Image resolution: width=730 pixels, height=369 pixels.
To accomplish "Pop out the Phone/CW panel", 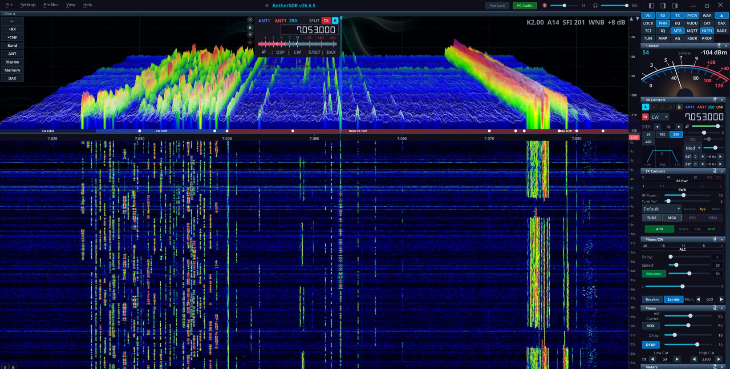I will point(715,239).
